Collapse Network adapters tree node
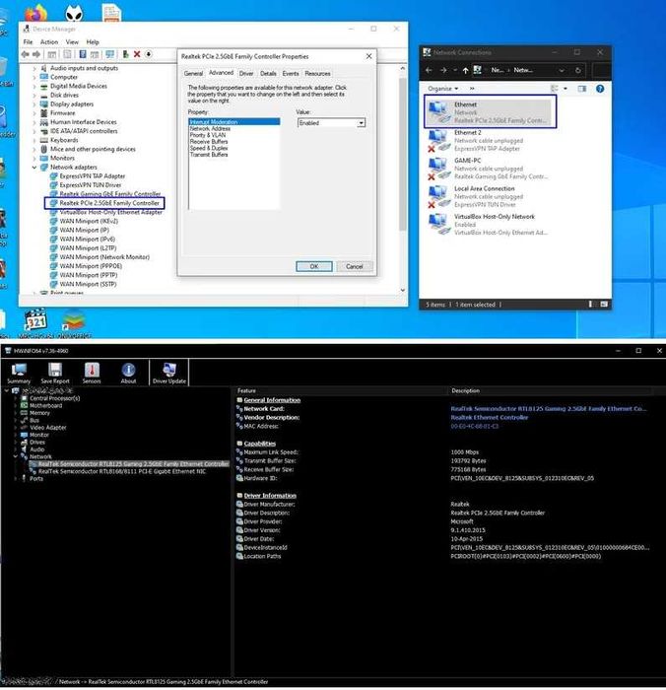The image size is (666, 690). click(34, 168)
